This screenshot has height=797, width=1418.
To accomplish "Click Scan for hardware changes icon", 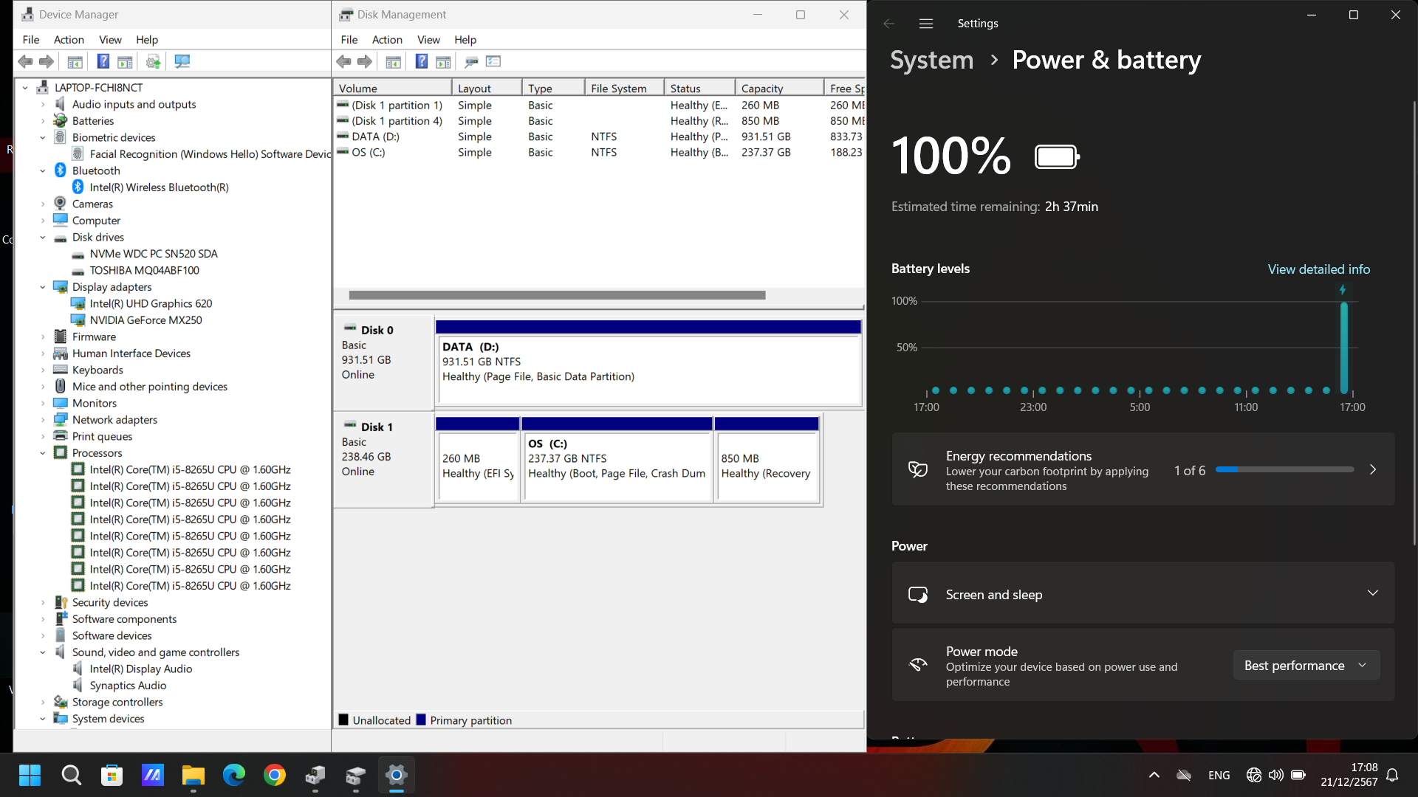I will 182,62.
